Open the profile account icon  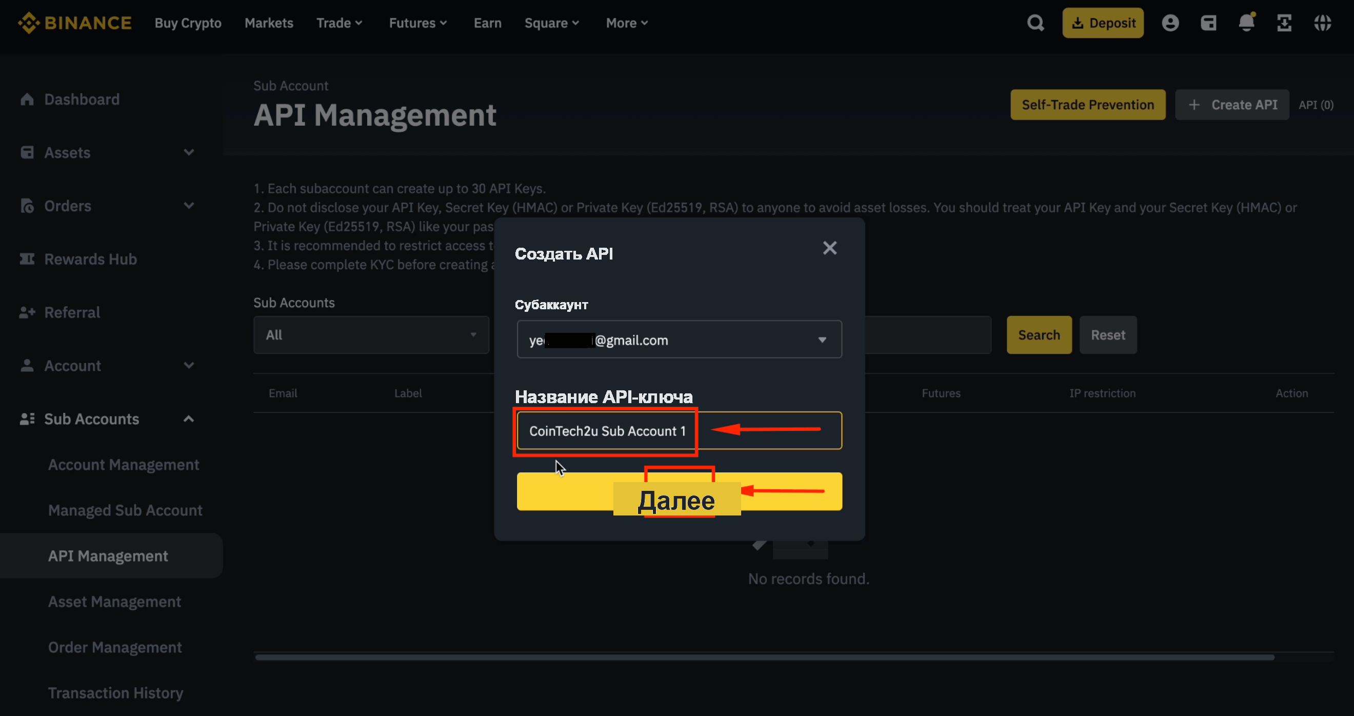pyautogui.click(x=1170, y=23)
